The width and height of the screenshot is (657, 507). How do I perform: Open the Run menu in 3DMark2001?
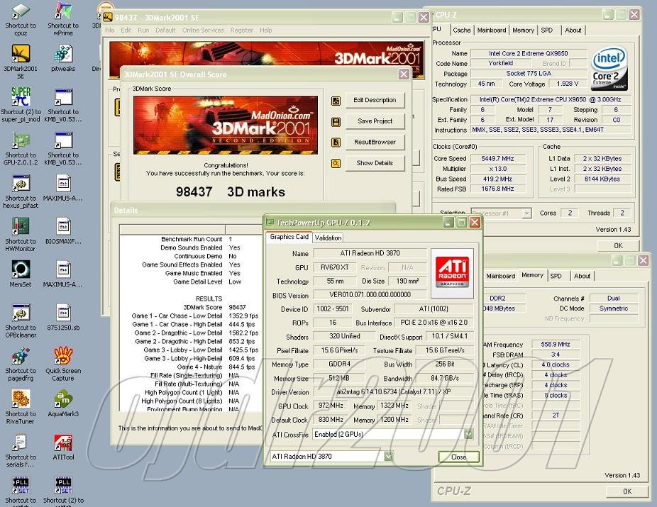[x=143, y=30]
